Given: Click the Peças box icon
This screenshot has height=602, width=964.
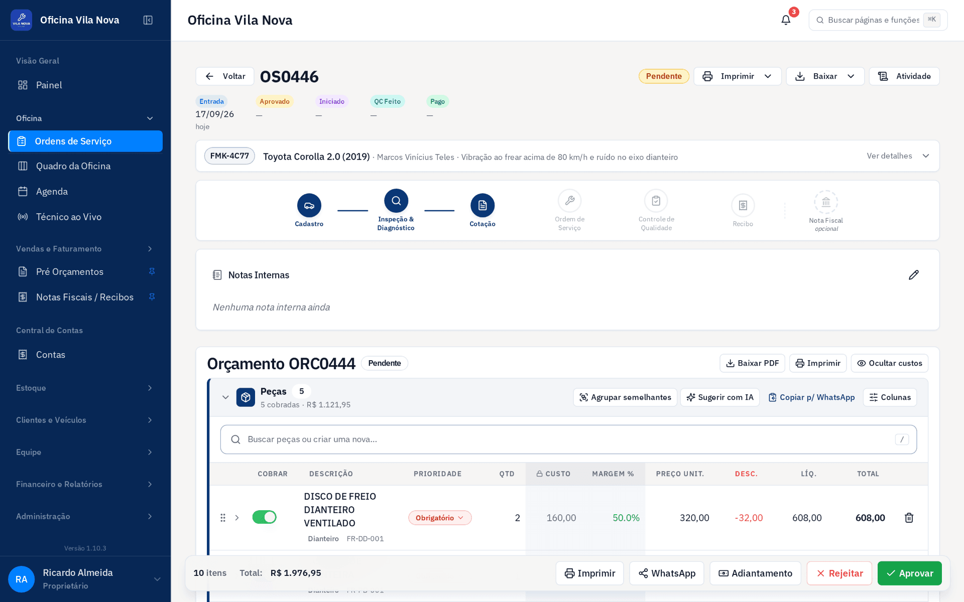Looking at the screenshot, I should [246, 397].
